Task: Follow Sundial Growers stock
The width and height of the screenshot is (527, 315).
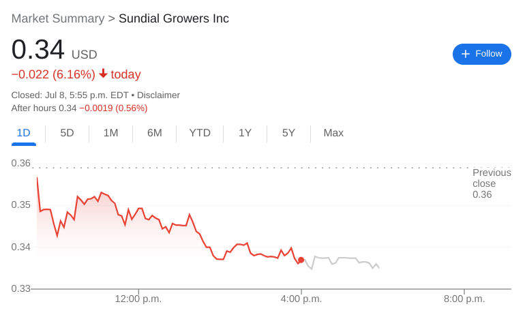Action: coord(481,54)
